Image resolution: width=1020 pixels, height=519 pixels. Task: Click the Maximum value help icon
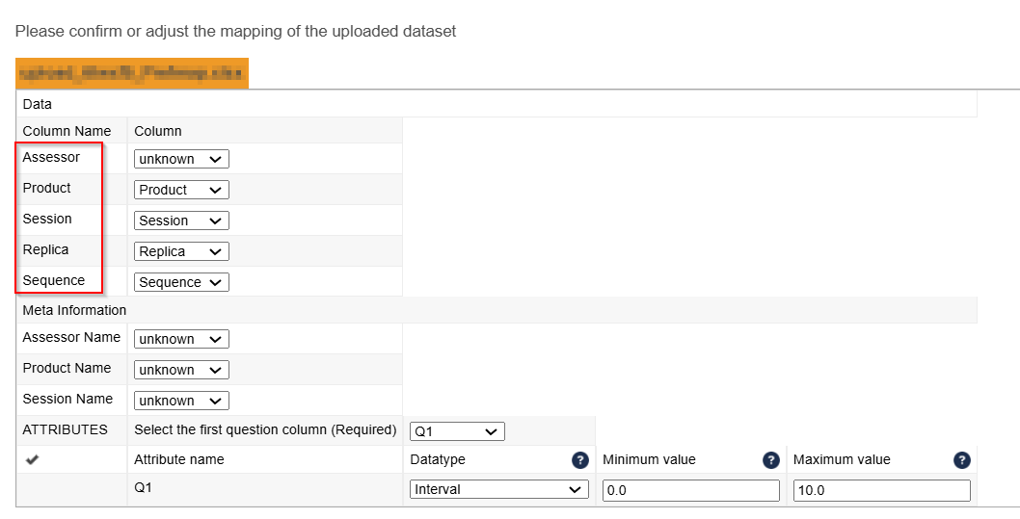[961, 460]
